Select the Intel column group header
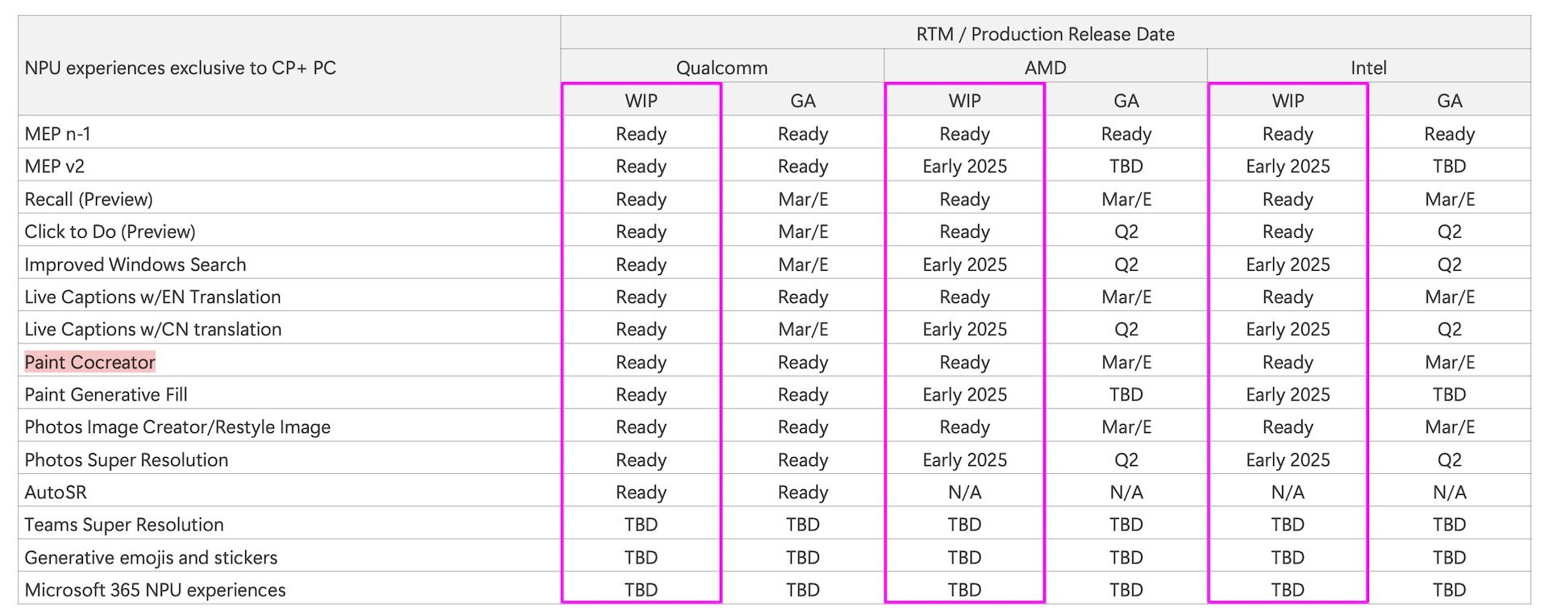The width and height of the screenshot is (1548, 615). click(1368, 68)
